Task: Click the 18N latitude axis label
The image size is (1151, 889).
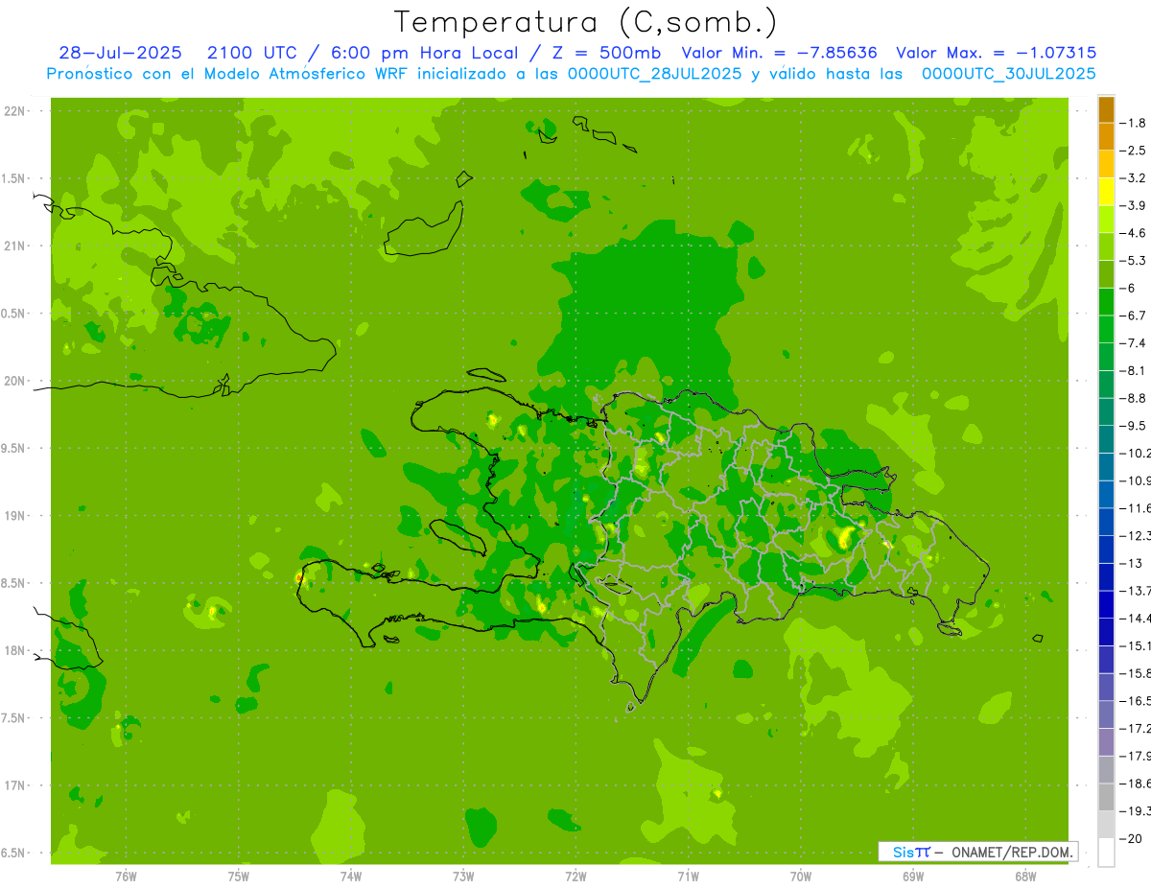Action: [14, 651]
